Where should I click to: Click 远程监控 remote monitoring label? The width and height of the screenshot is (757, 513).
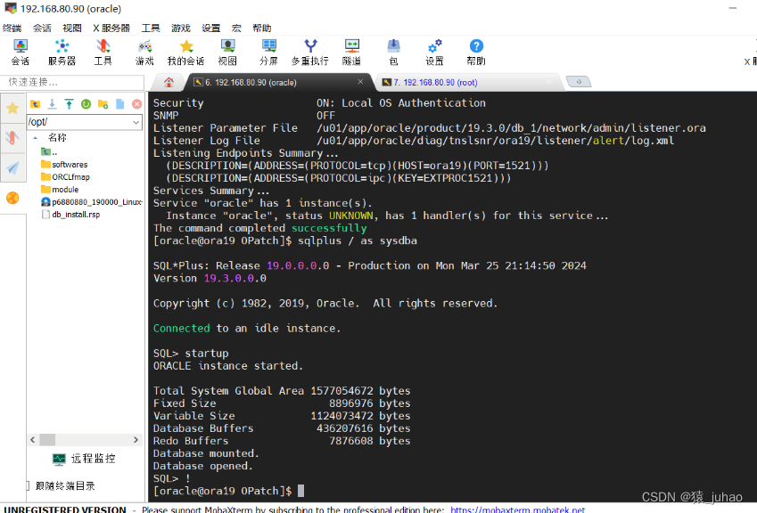pos(94,459)
